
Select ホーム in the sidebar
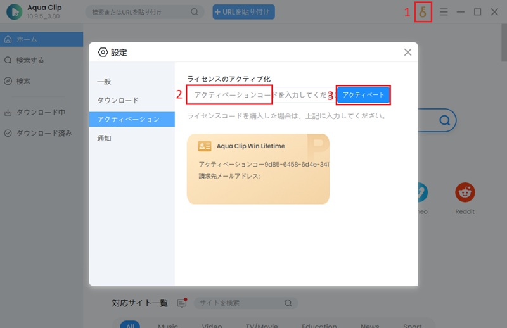[x=41, y=39]
